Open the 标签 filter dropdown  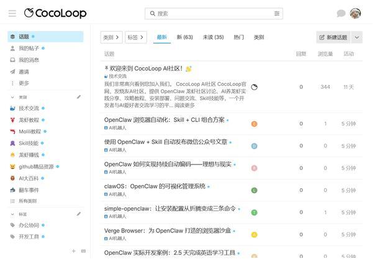click(136, 37)
